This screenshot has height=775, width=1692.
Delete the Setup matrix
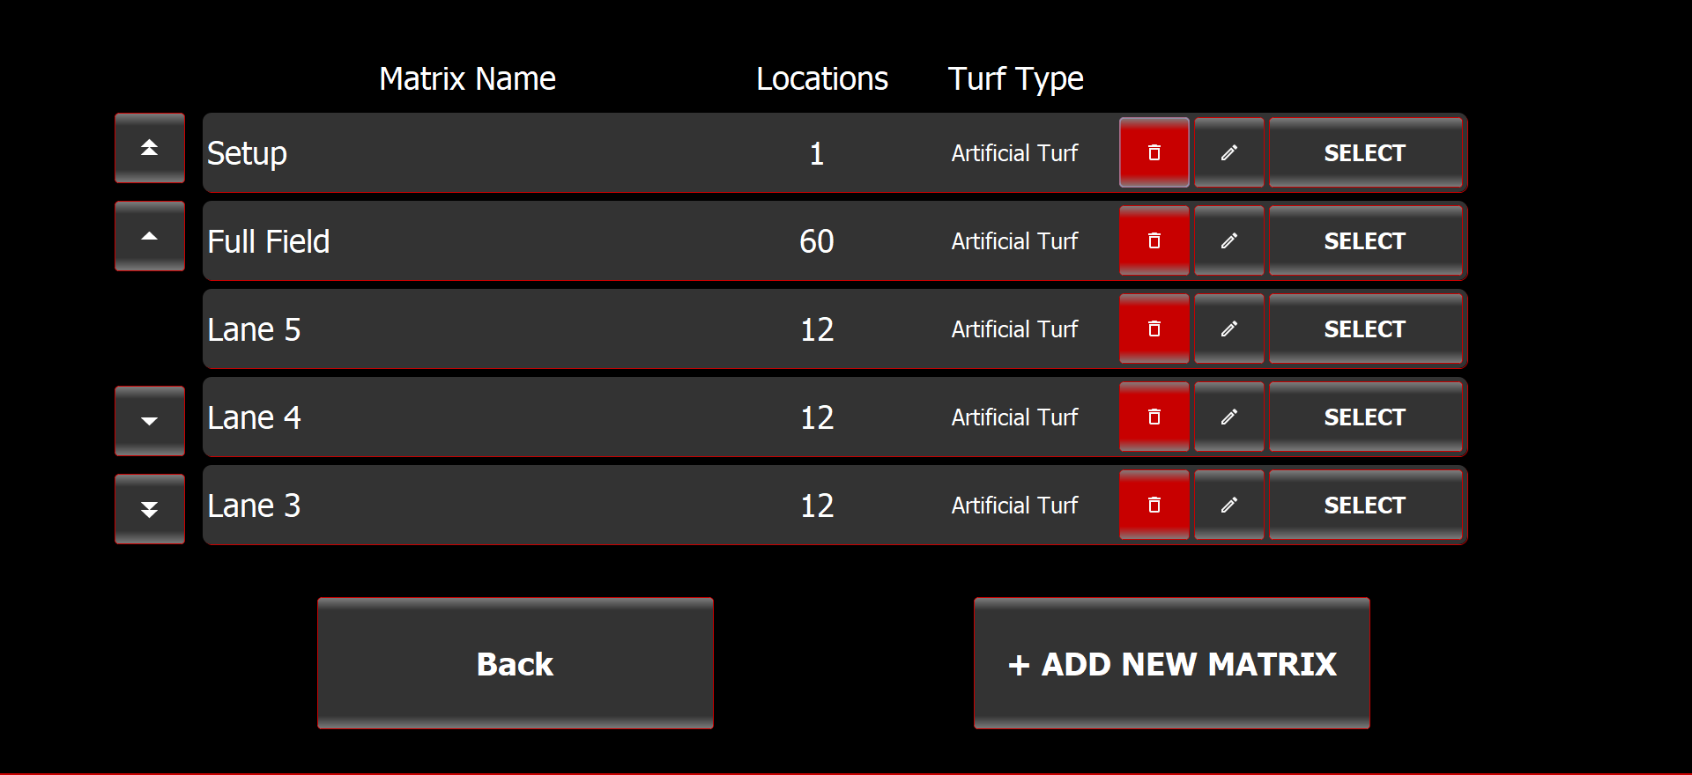click(x=1154, y=152)
